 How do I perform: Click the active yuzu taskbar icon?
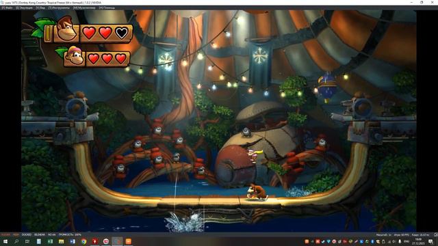(x=117, y=241)
